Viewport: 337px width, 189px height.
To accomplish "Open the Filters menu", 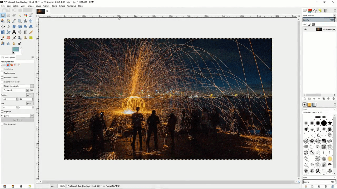I will (x=62, y=6).
